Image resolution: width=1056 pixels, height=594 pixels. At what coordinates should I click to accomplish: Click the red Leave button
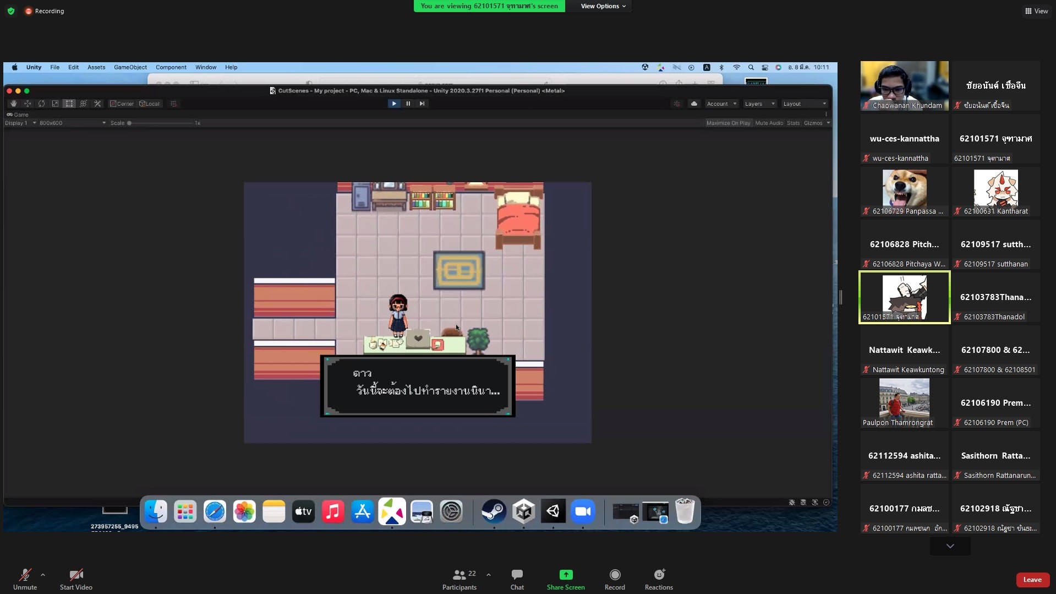pos(1032,579)
